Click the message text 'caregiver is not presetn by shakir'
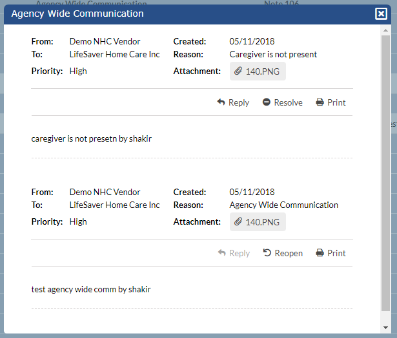 click(91, 138)
